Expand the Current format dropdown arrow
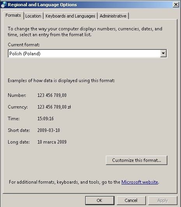The width and height of the screenshot is (181, 207). coord(163,53)
